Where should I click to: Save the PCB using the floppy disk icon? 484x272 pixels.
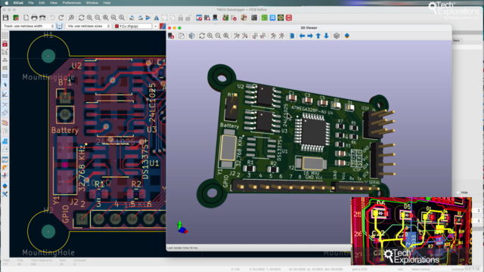[5, 18]
